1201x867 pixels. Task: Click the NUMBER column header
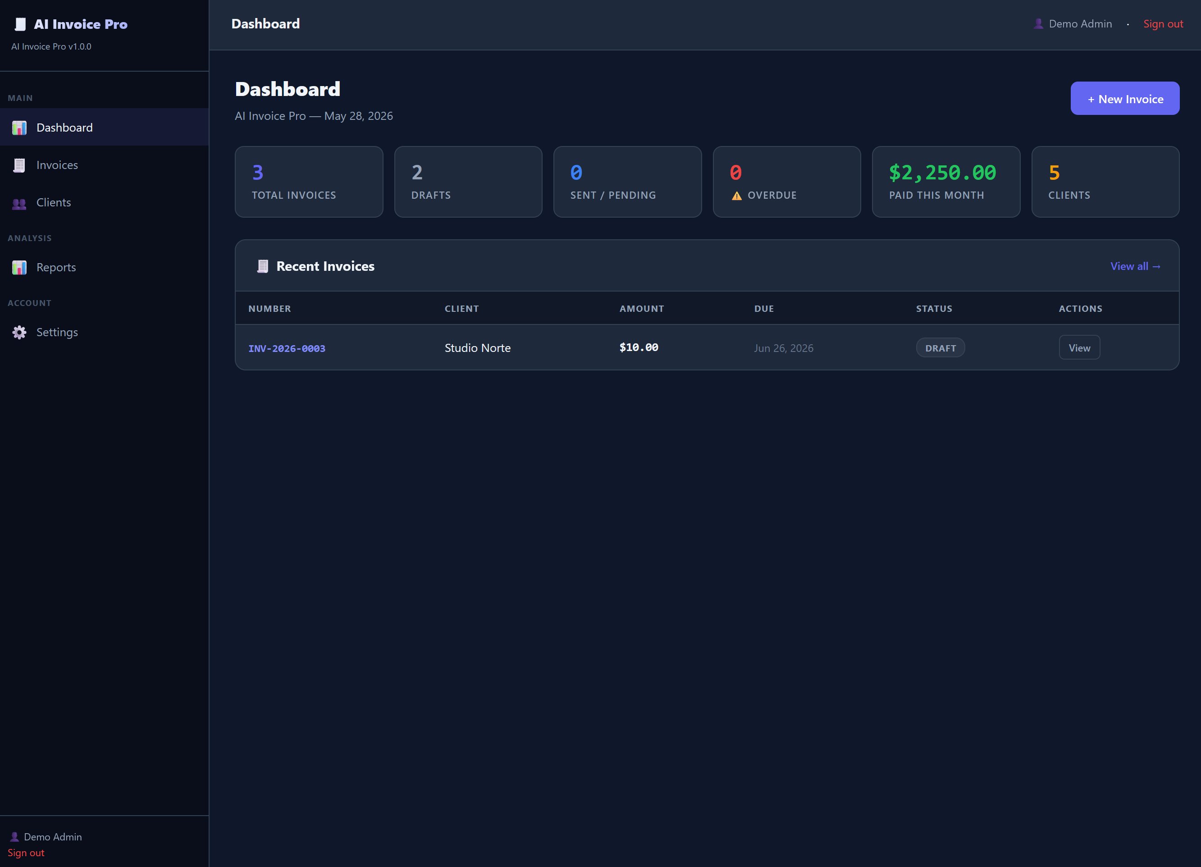269,309
